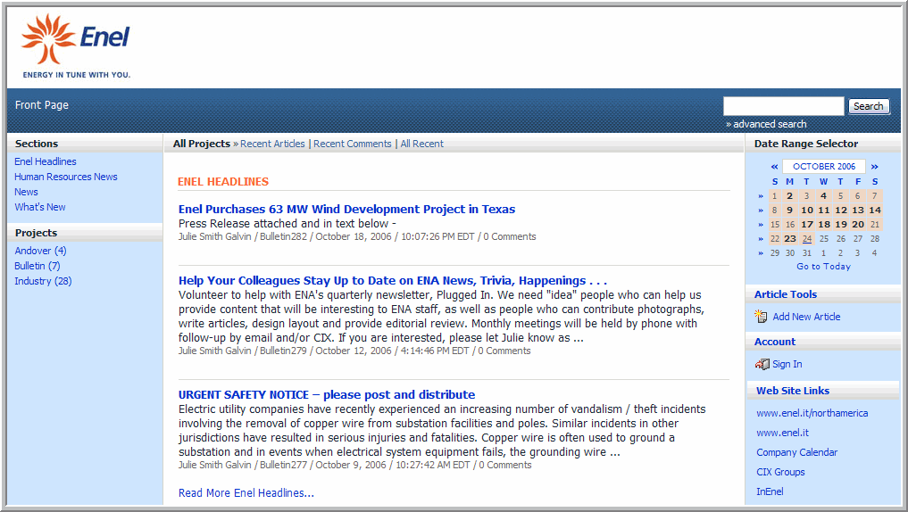908x512 pixels.
Task: Open www.enel.it/northamerica link
Action: tap(812, 413)
